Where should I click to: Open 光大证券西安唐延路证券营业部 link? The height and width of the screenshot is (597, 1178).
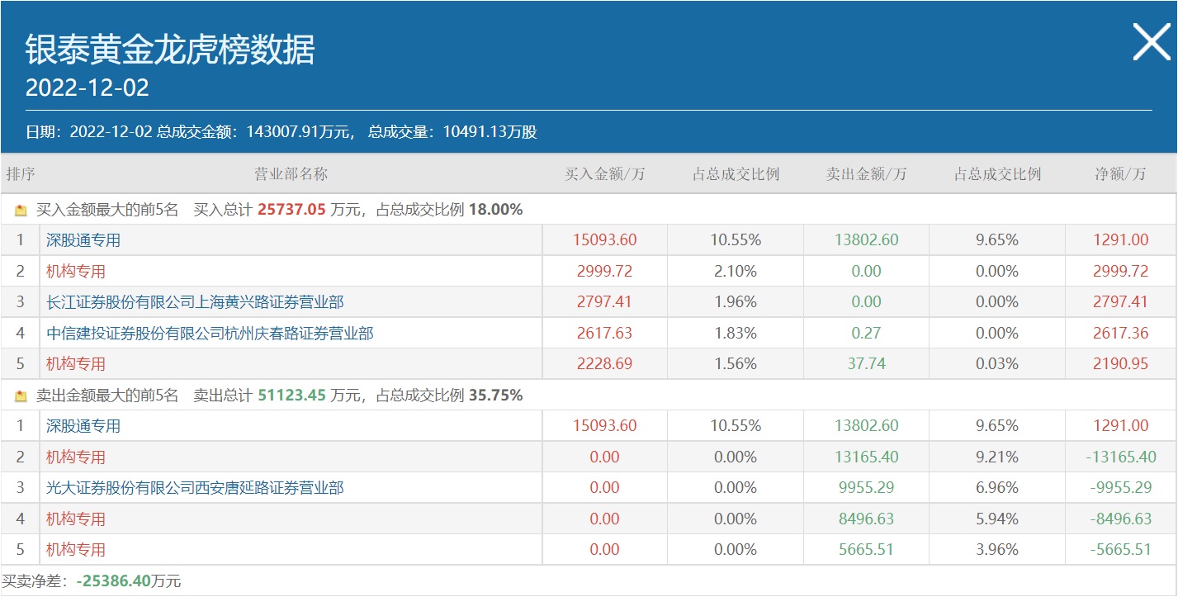[195, 488]
